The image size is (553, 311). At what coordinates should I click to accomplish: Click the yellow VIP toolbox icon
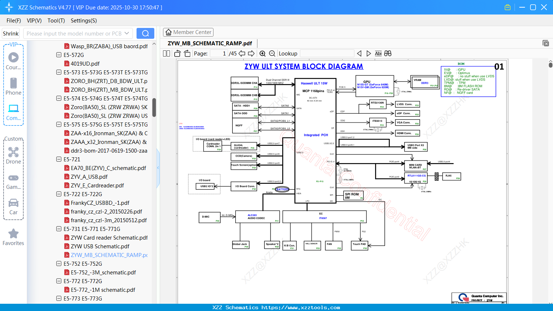tap(508, 7)
